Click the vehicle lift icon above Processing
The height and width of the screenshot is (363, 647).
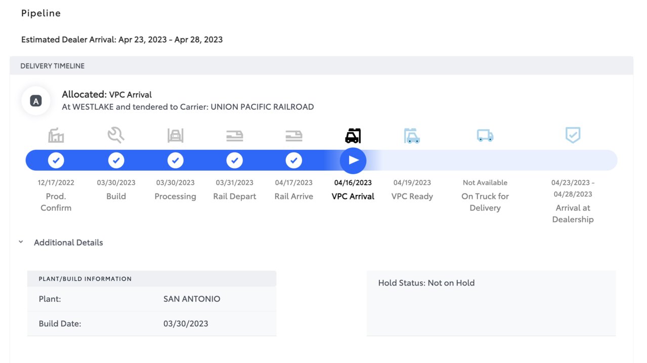176,136
